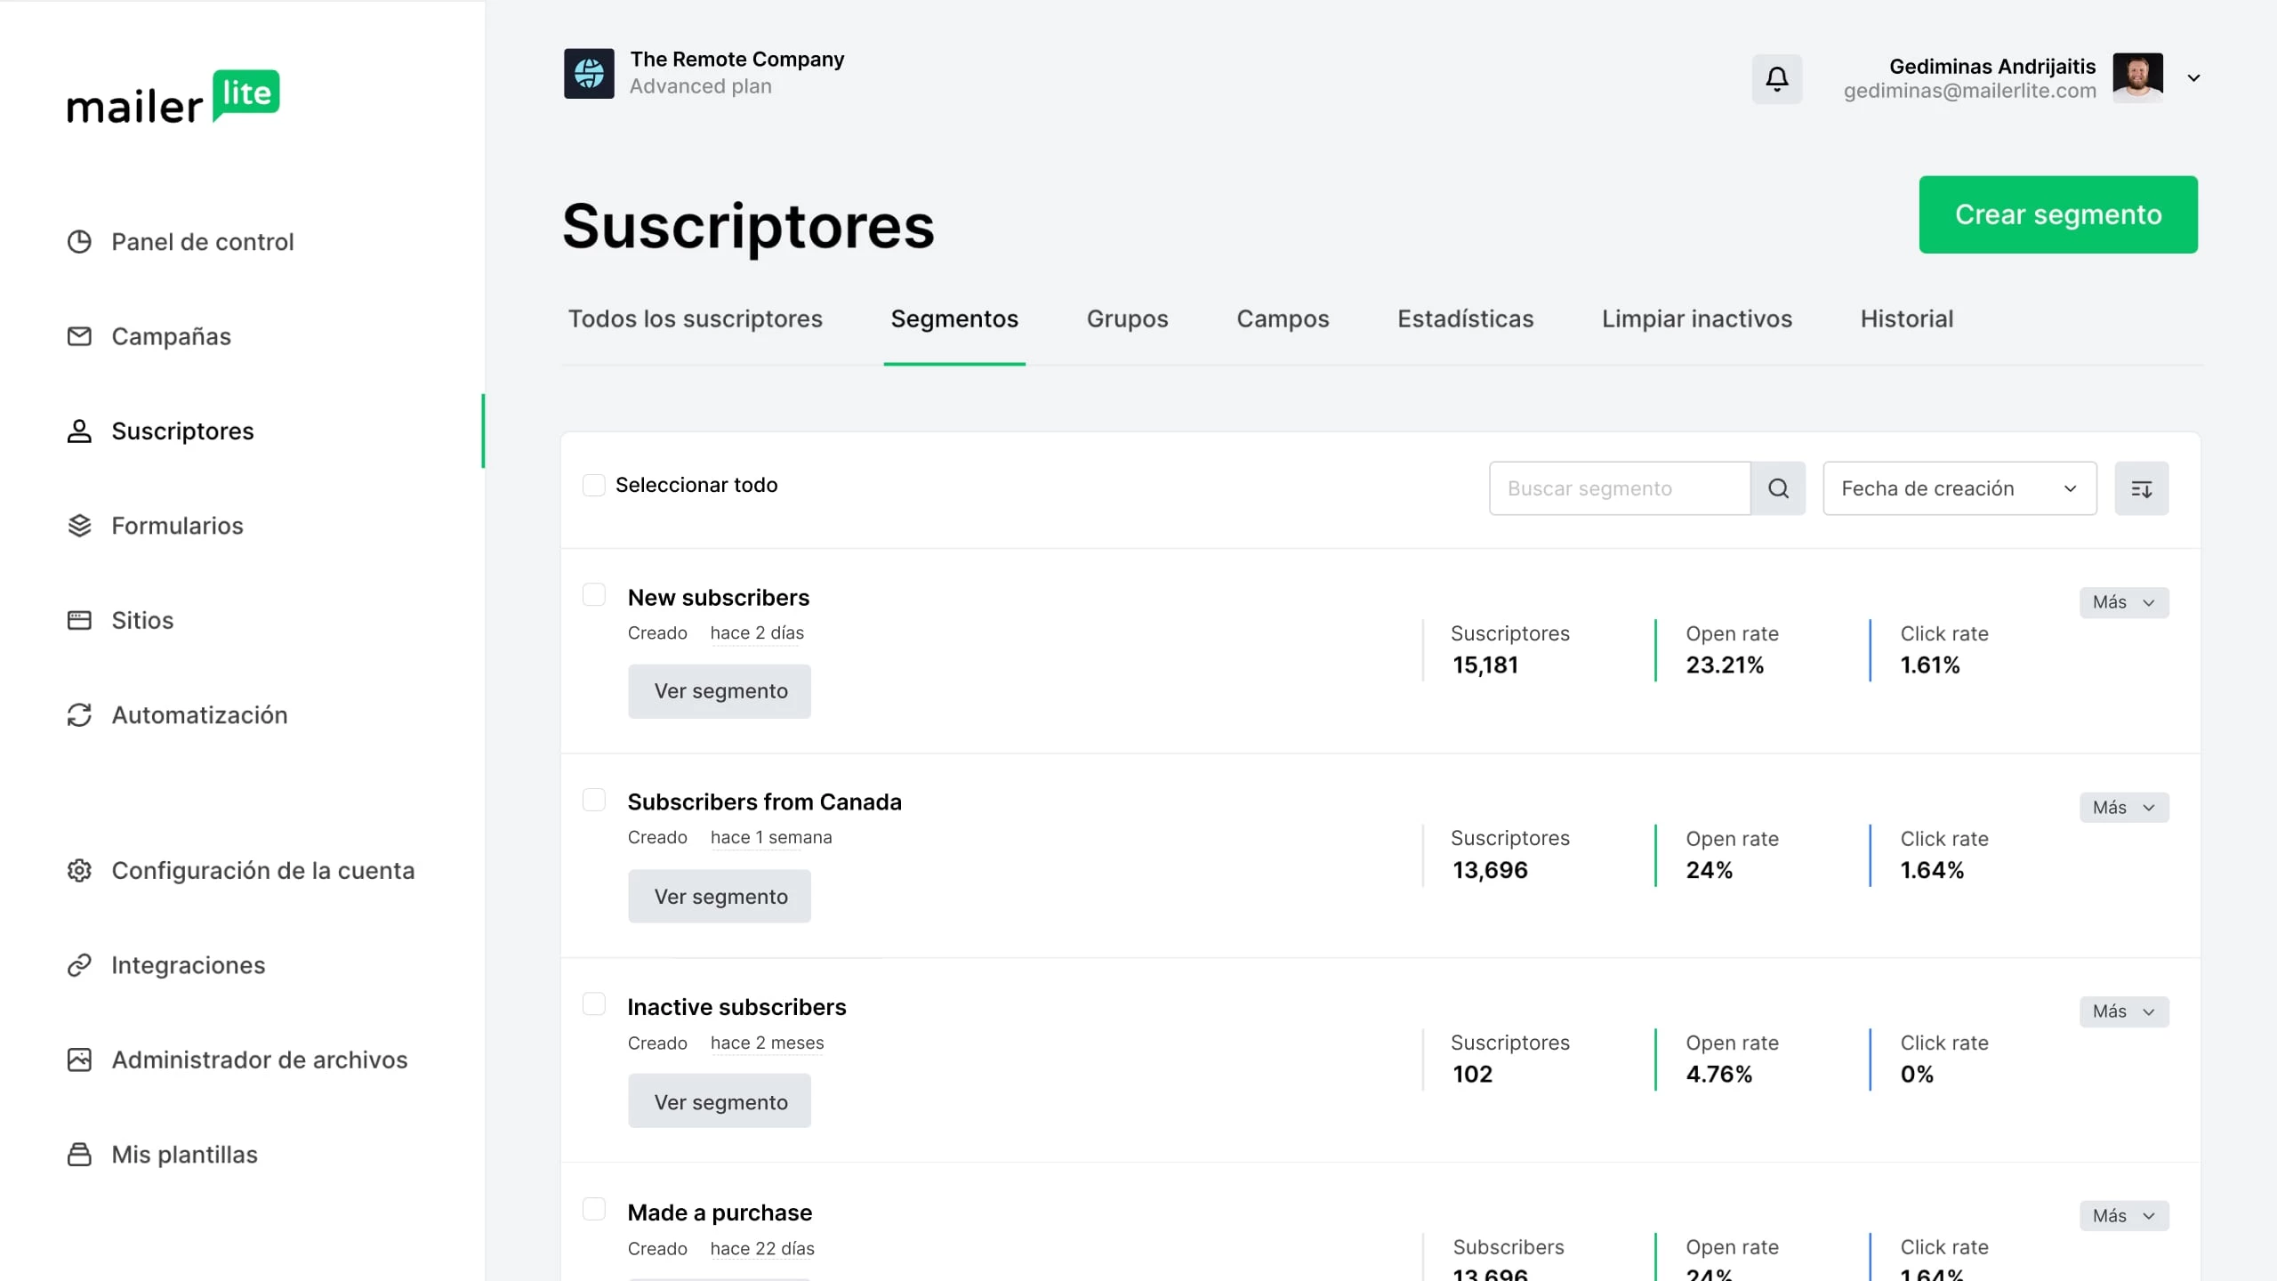This screenshot has width=2277, height=1281.
Task: Click the search magnifier icon
Action: (1778, 488)
